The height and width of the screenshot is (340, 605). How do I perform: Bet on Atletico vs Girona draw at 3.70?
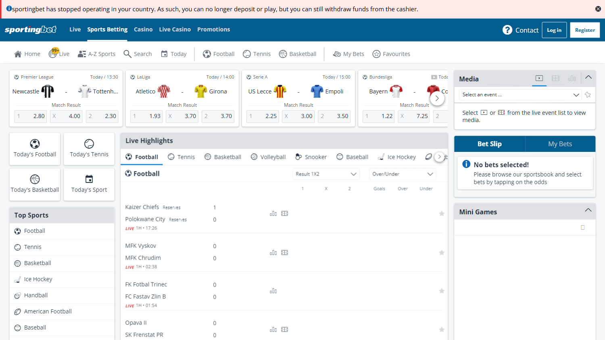182,116
